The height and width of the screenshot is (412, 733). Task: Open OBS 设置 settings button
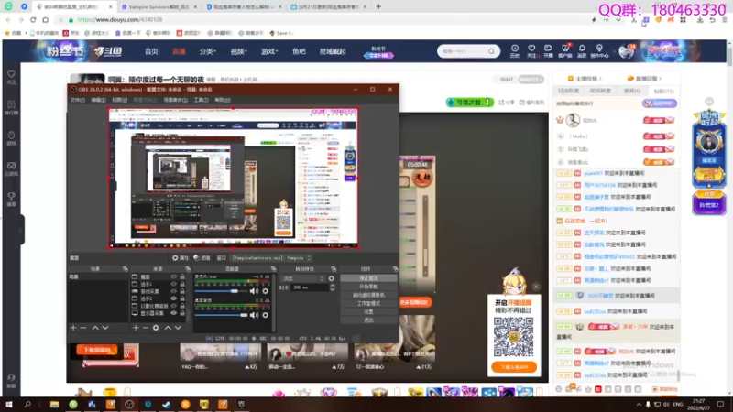click(369, 311)
